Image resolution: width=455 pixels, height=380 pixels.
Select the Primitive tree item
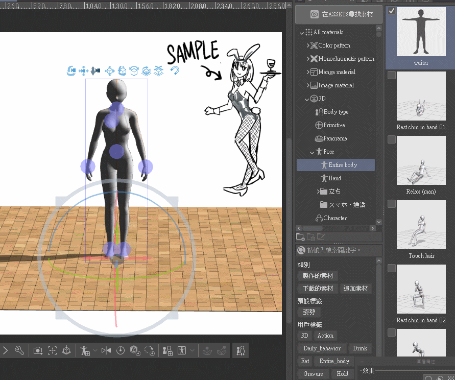pos(330,125)
